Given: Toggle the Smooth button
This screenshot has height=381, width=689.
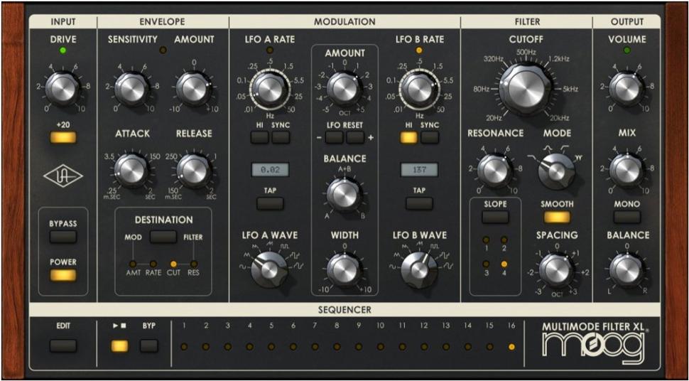Looking at the screenshot, I should pos(557,217).
